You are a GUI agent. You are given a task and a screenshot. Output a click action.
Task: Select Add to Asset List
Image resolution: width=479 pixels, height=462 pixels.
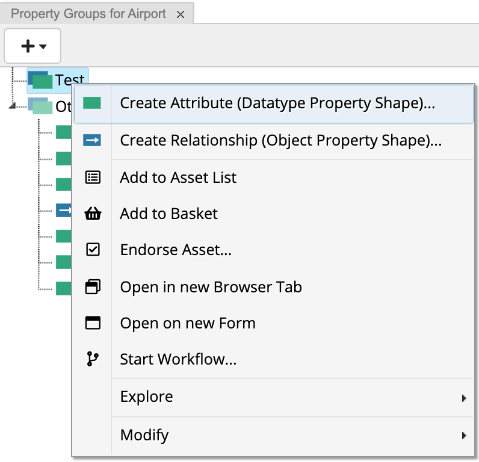pyautogui.click(x=274, y=177)
